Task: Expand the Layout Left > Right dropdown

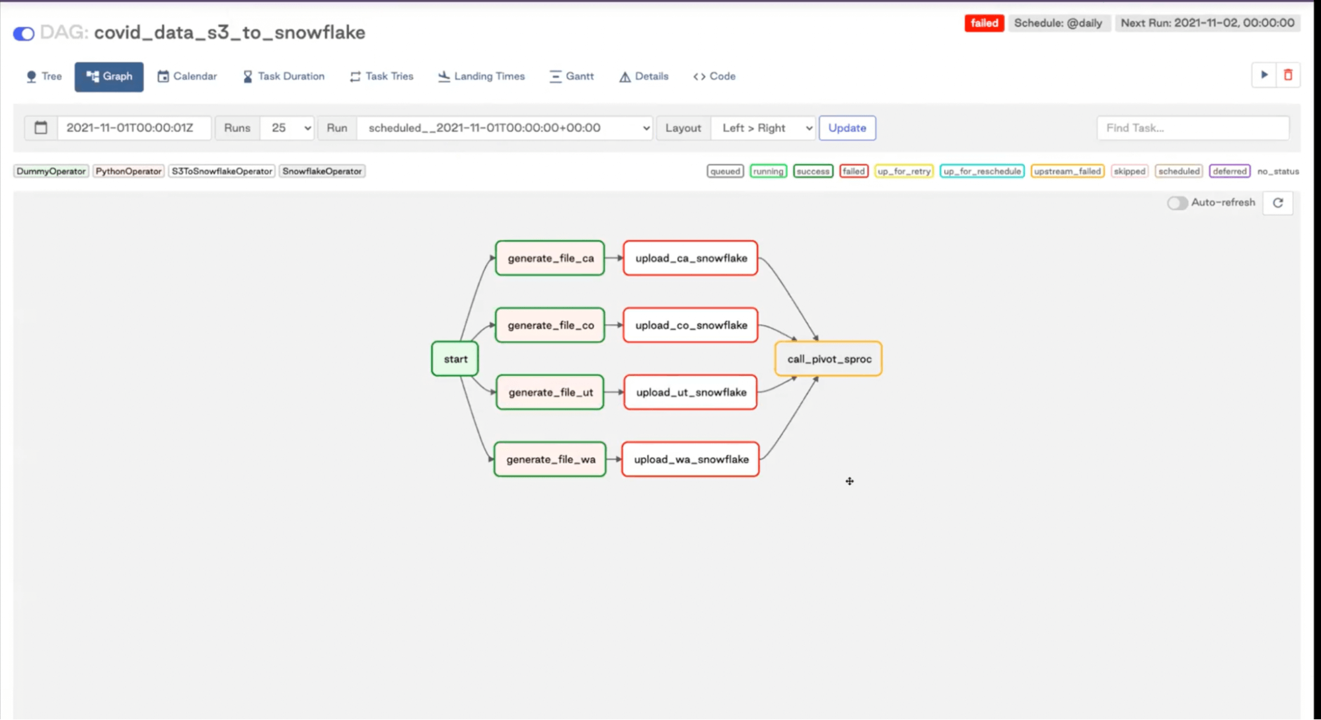Action: pos(763,127)
